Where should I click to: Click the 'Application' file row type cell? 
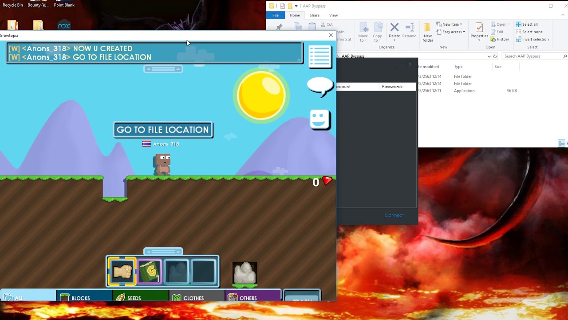pos(464,91)
